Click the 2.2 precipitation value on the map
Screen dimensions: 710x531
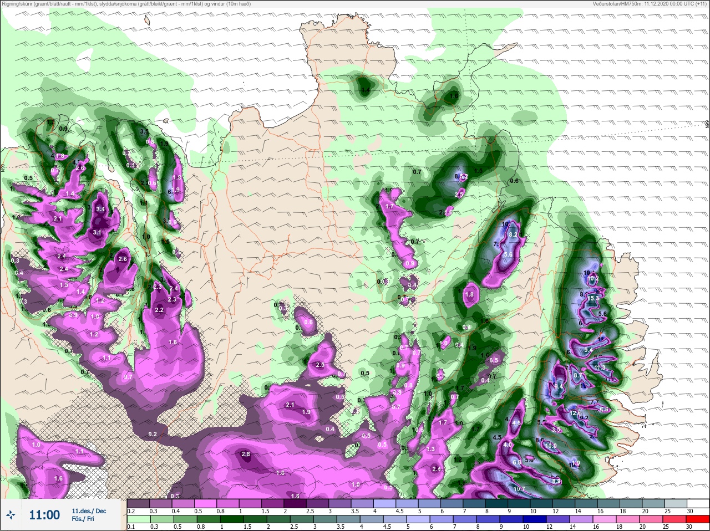pyautogui.click(x=159, y=310)
